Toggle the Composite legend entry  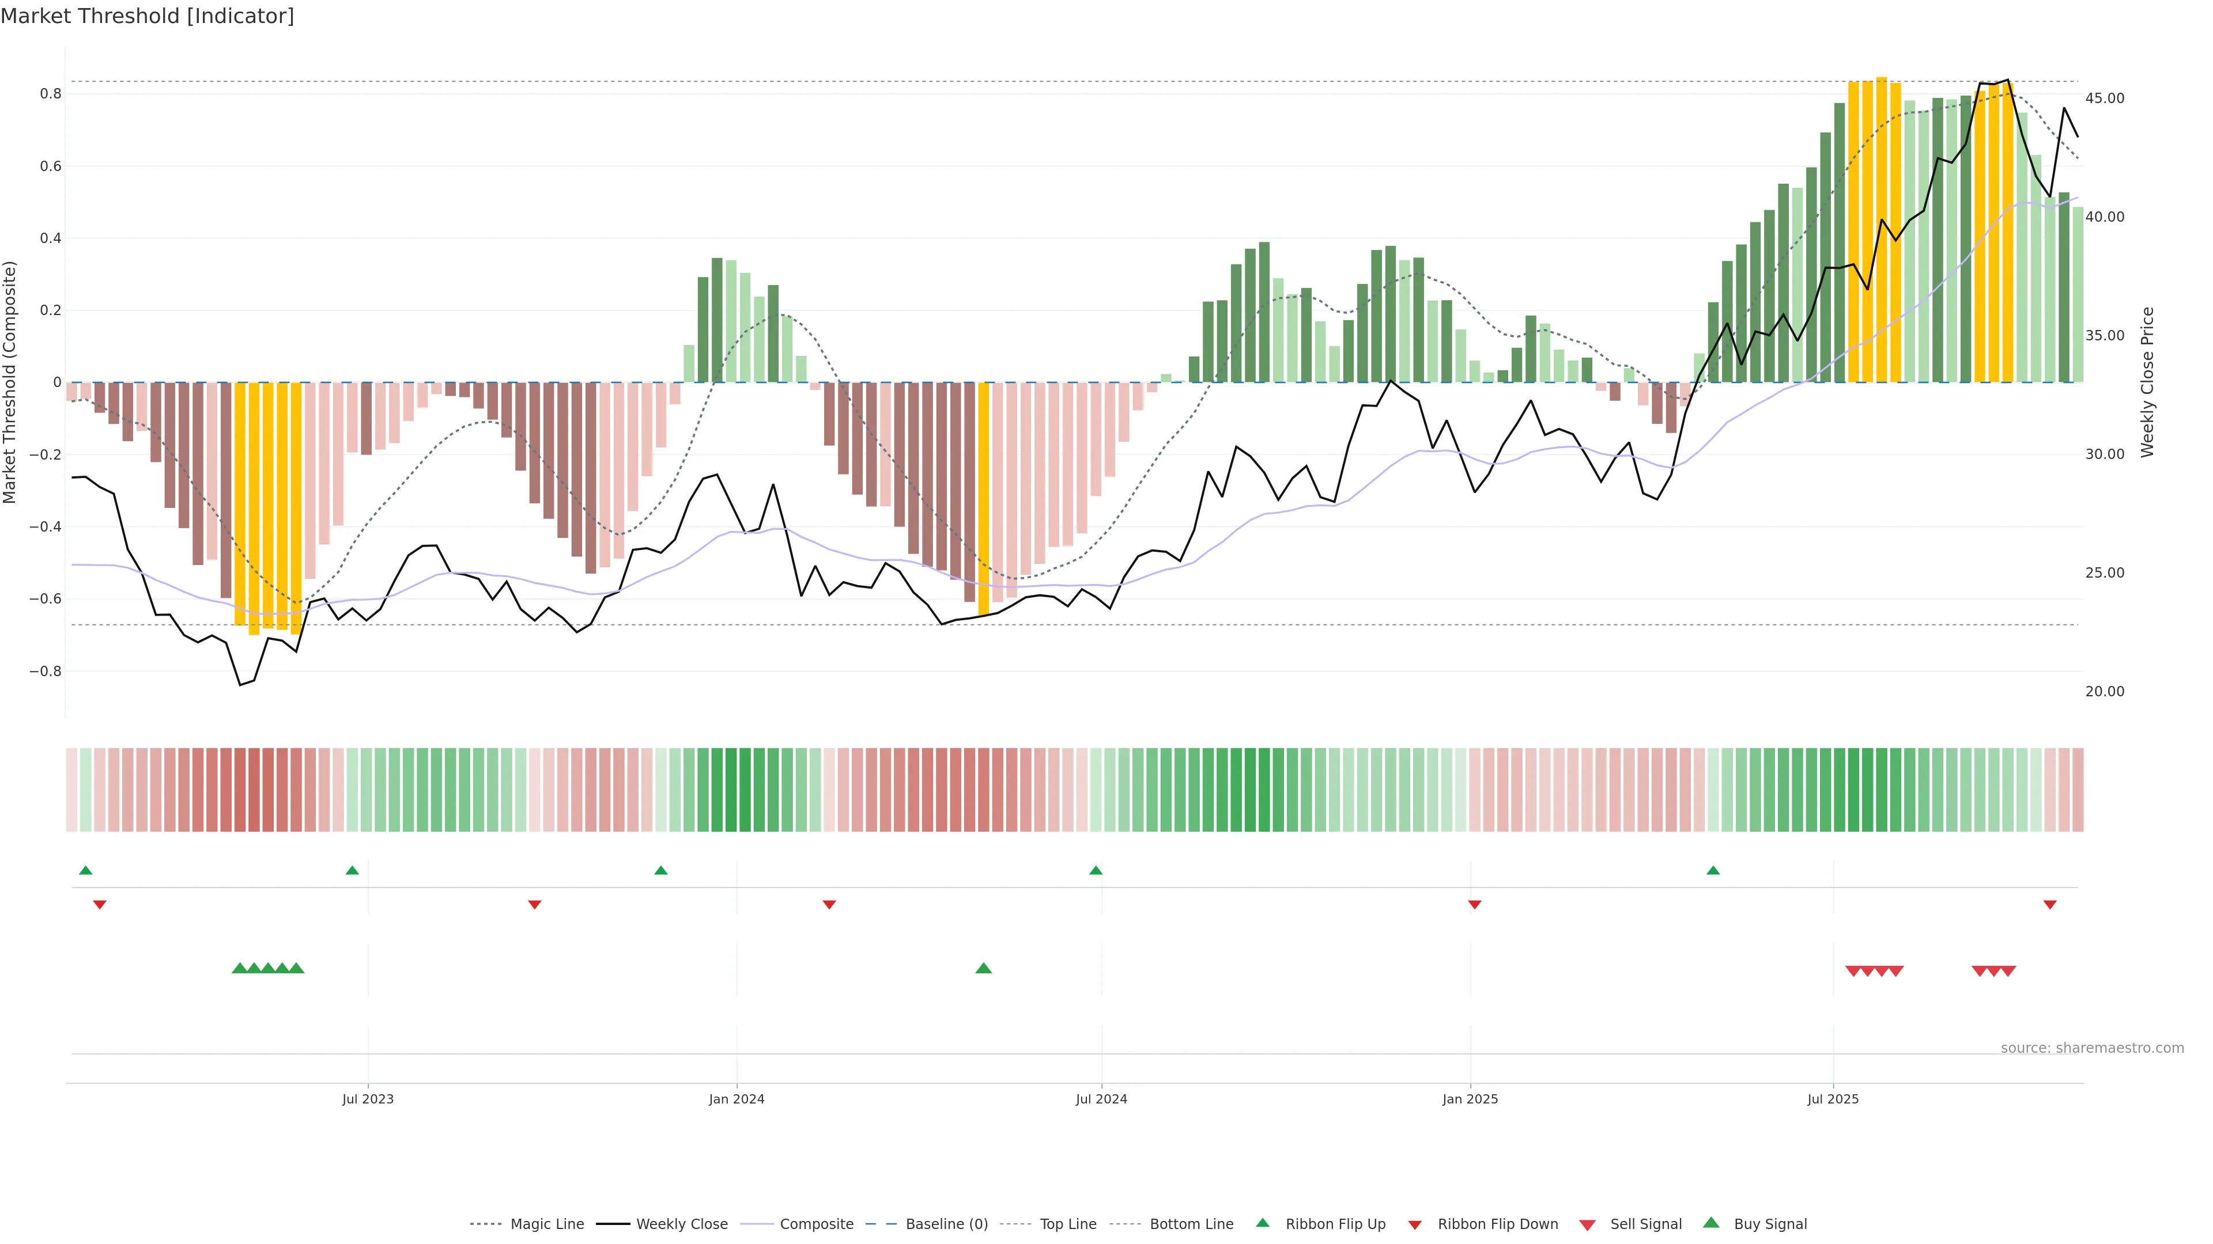(x=816, y=1224)
